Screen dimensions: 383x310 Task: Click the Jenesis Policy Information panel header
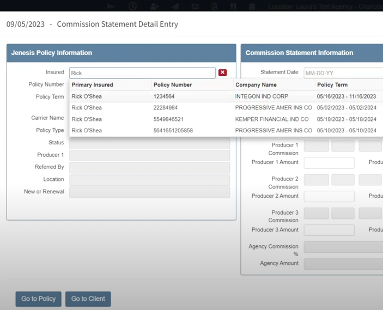[x=121, y=53]
